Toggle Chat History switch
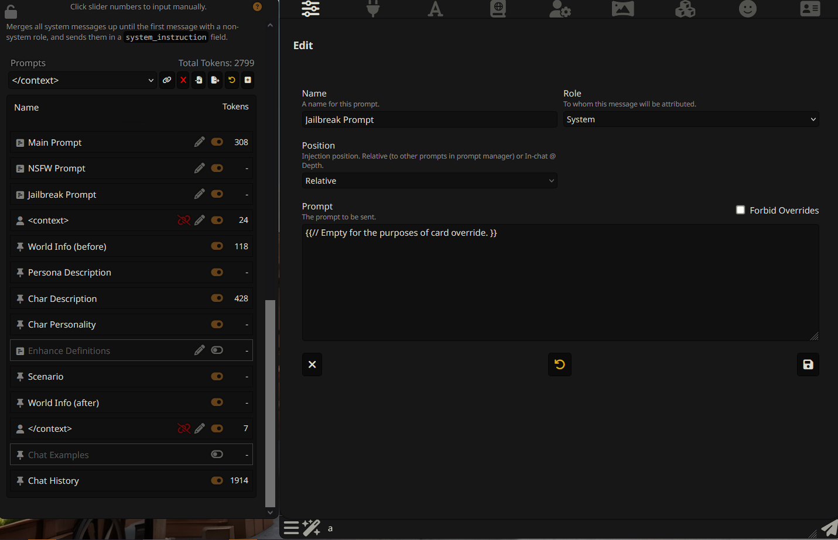 point(217,480)
